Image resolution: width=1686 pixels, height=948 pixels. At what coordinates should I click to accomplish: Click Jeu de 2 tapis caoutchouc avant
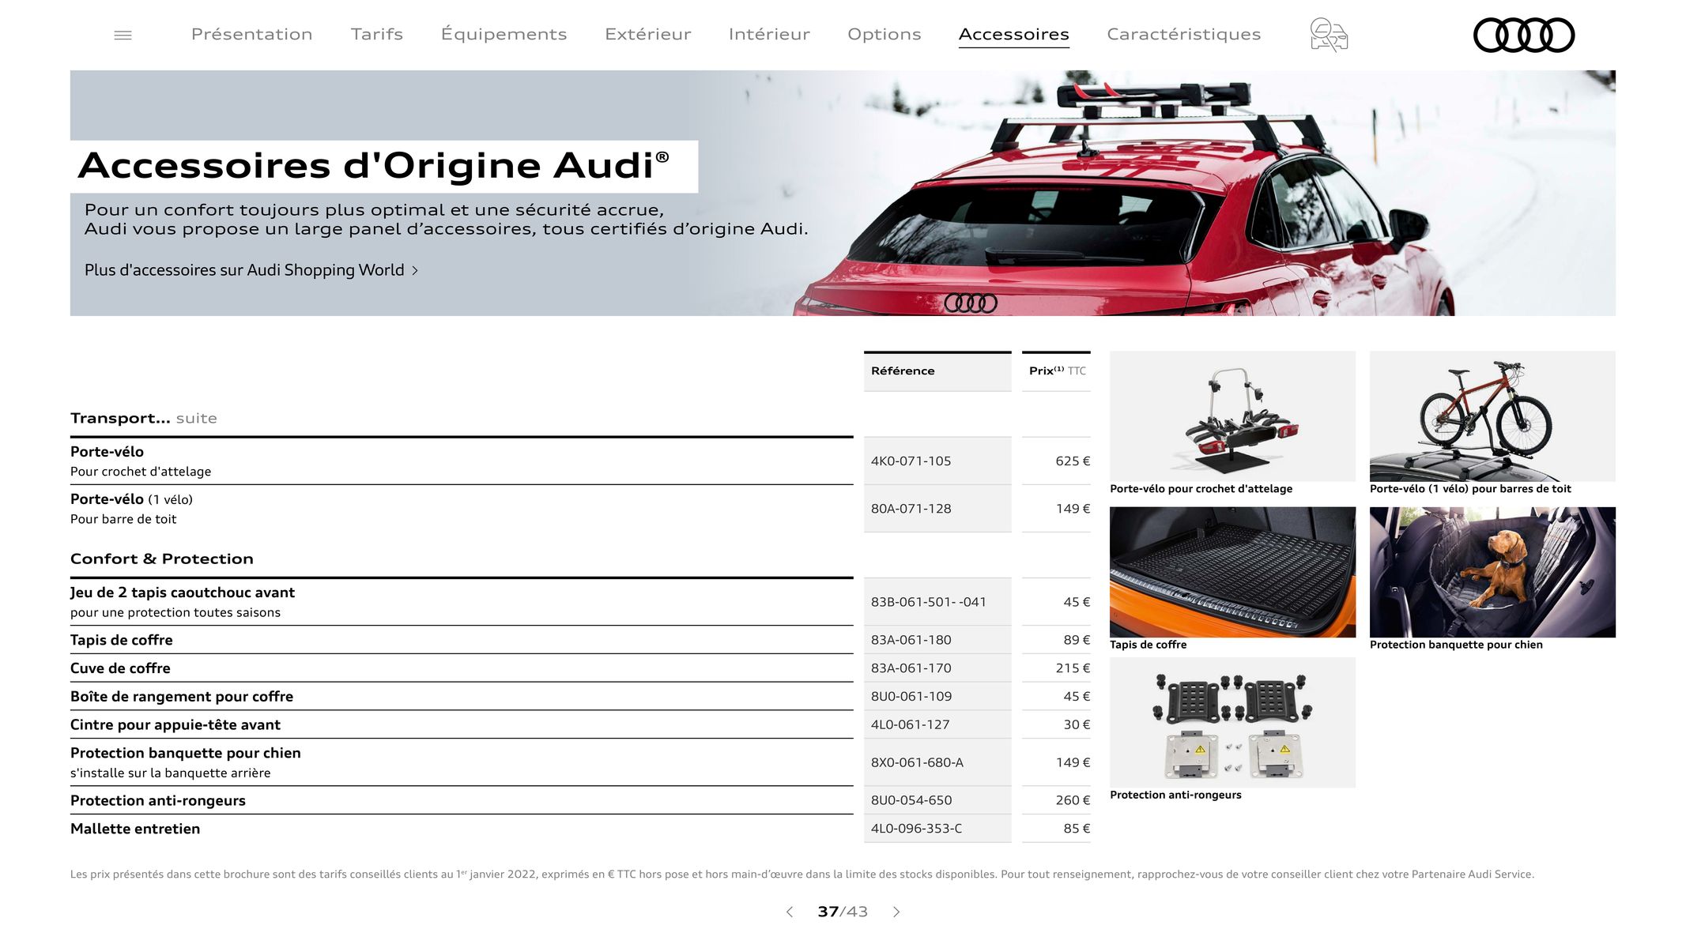point(183,592)
